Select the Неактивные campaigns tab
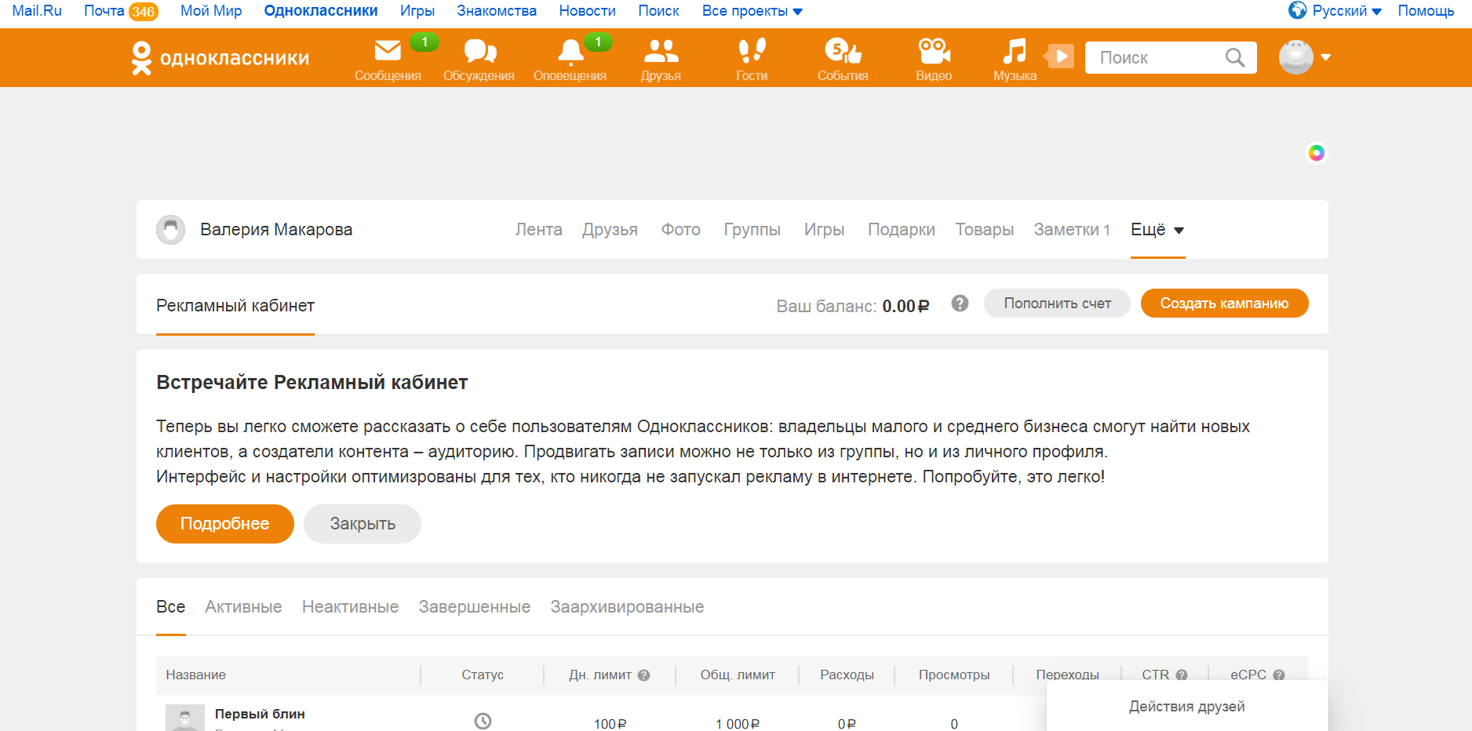This screenshot has height=731, width=1472. 350,607
